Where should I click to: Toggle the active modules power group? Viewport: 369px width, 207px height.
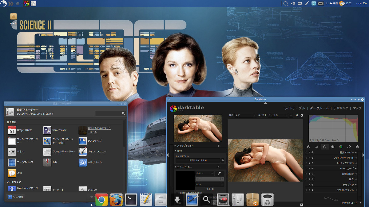point(309,147)
